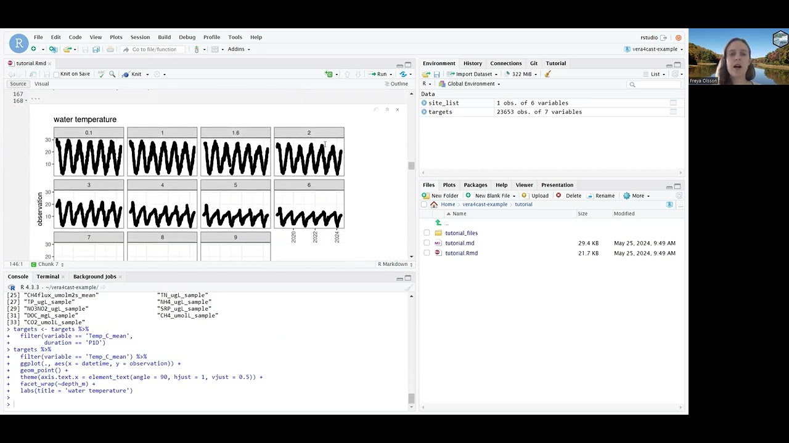Open the Chunk 7 navigator dropdown
This screenshot has width=789, height=443.
(x=47, y=265)
